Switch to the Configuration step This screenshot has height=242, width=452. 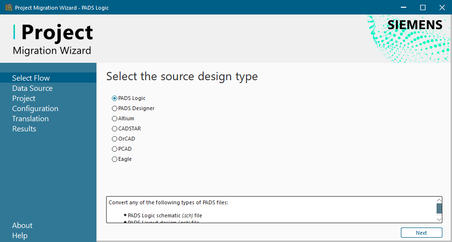click(35, 109)
